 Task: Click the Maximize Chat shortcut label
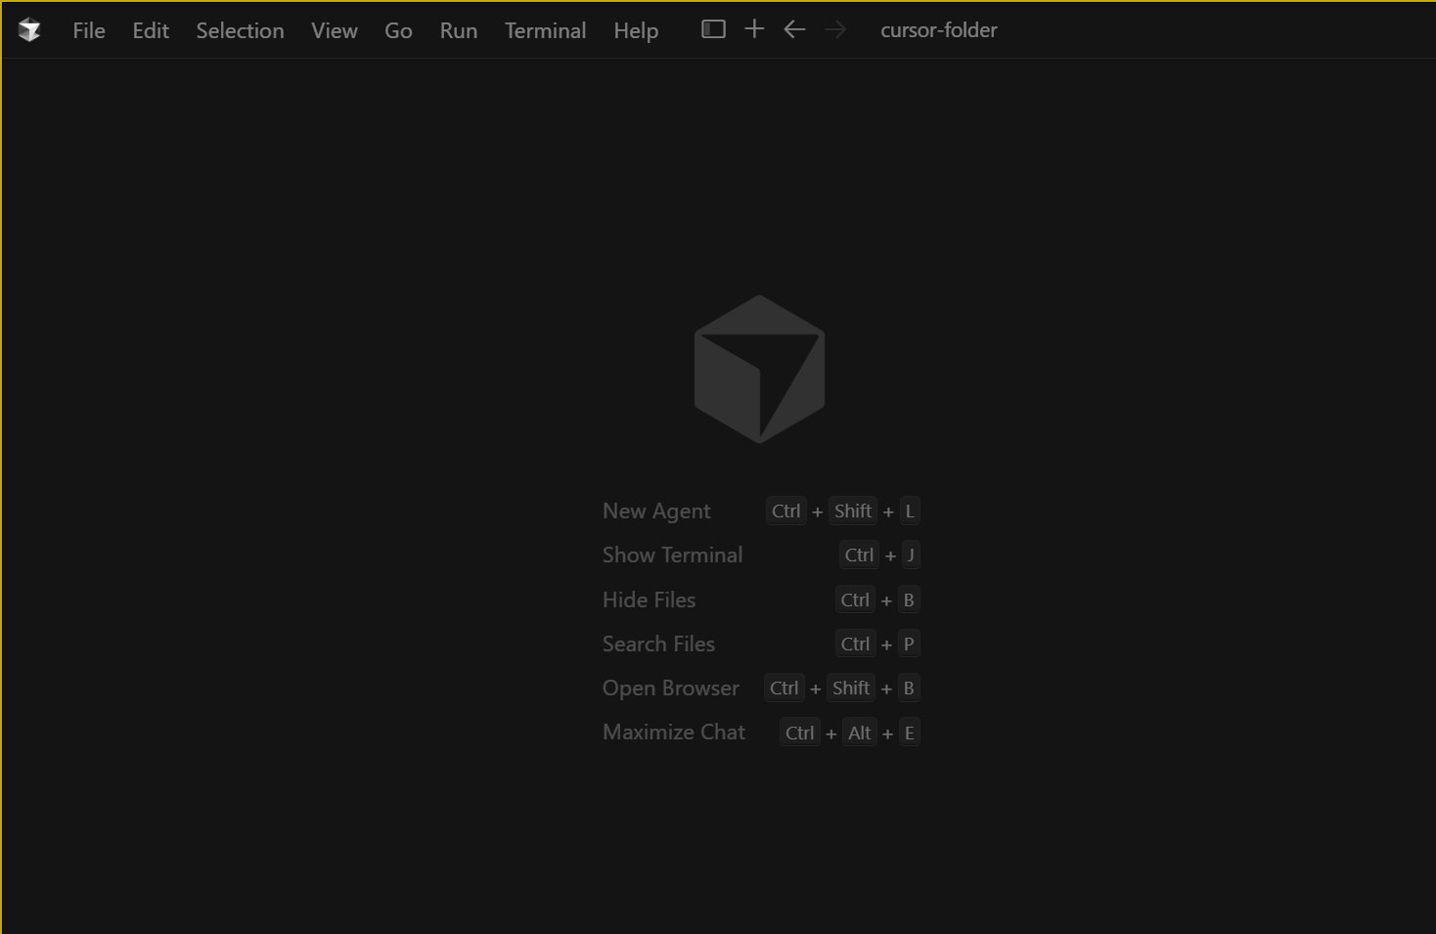673,733
